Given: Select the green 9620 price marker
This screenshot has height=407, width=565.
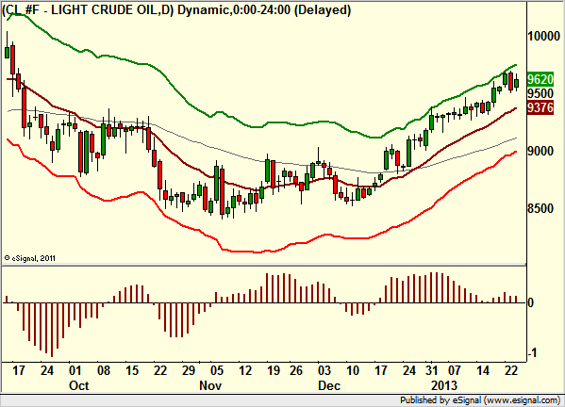Looking at the screenshot, I should point(540,79).
